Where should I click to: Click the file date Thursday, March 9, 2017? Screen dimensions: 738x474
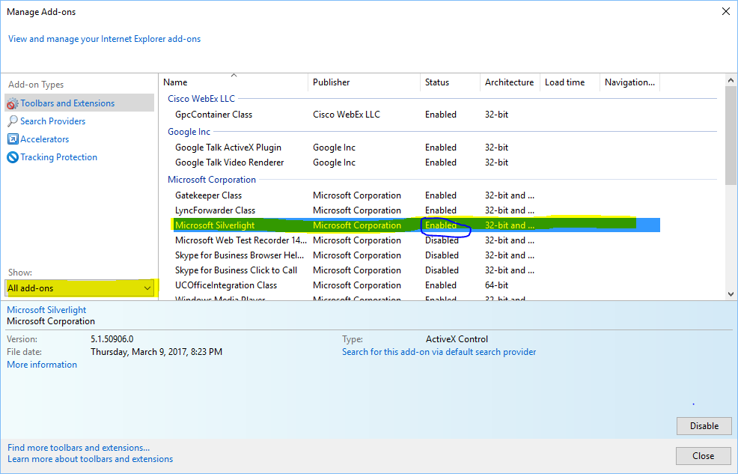pyautogui.click(x=156, y=352)
